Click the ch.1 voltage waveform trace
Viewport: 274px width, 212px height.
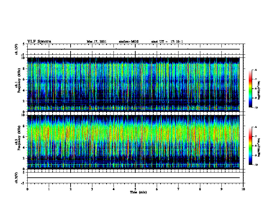[134, 49]
